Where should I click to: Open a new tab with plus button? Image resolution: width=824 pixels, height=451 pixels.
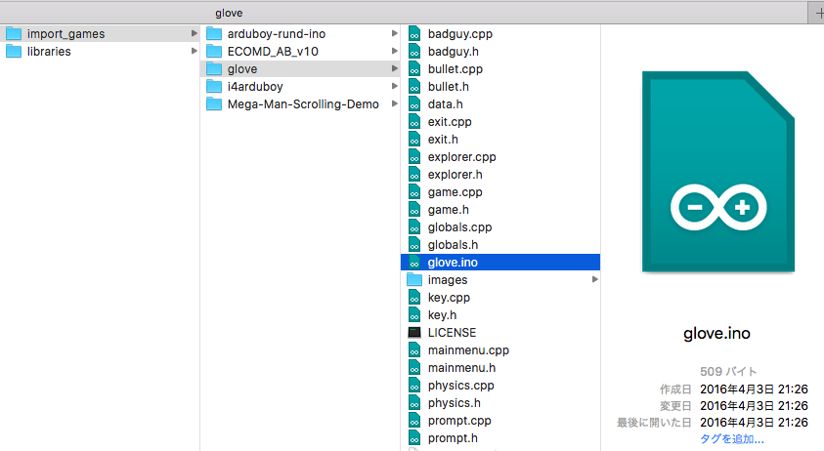coord(818,13)
